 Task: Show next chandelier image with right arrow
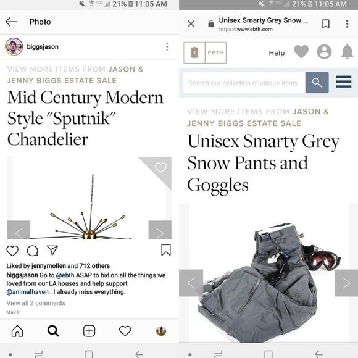click(160, 230)
